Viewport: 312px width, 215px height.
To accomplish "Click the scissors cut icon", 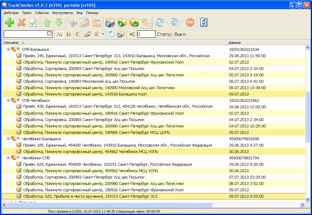I will click(x=72, y=23).
